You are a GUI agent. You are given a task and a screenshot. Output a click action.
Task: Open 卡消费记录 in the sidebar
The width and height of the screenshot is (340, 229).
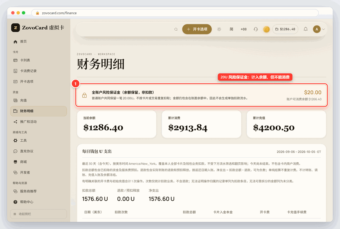pyautogui.click(x=39, y=71)
